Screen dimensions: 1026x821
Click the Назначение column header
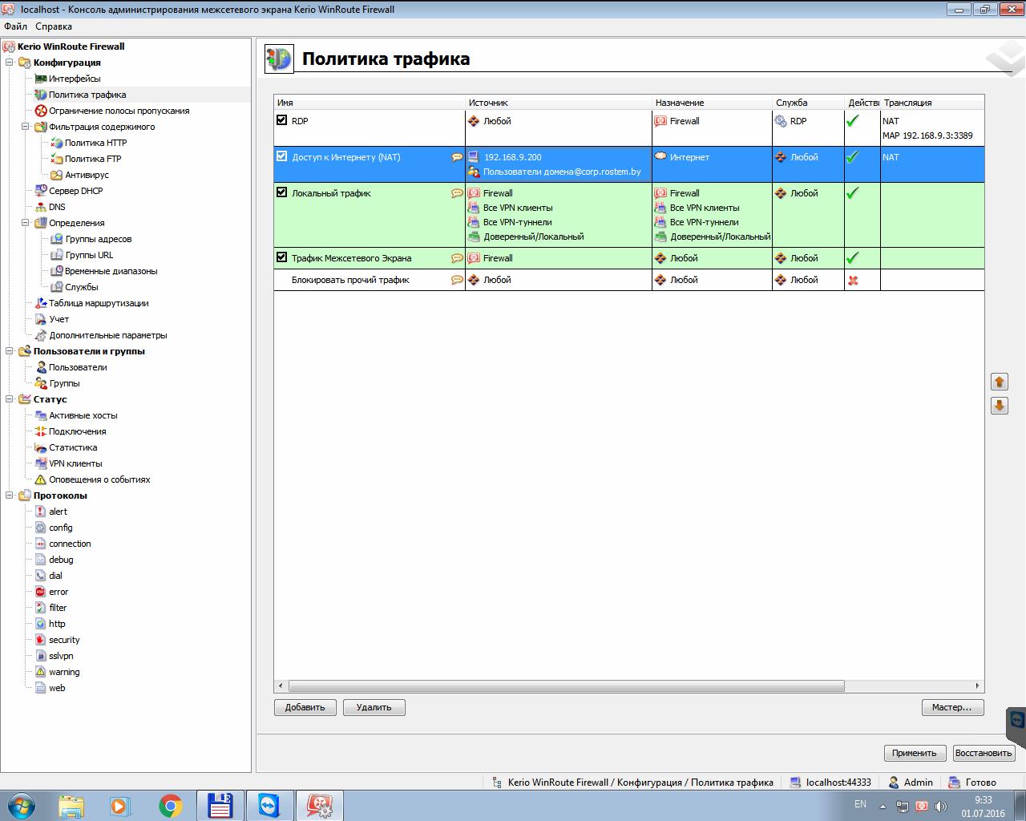click(713, 103)
